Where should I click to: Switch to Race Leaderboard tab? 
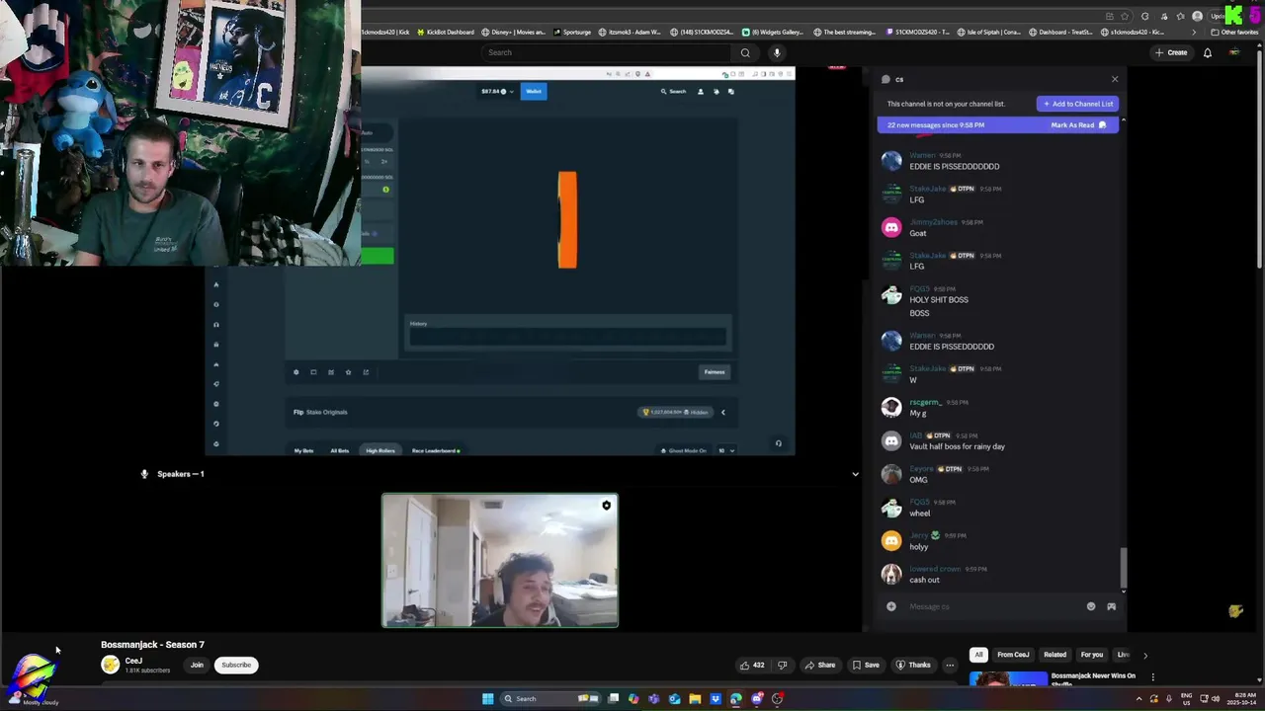point(435,450)
